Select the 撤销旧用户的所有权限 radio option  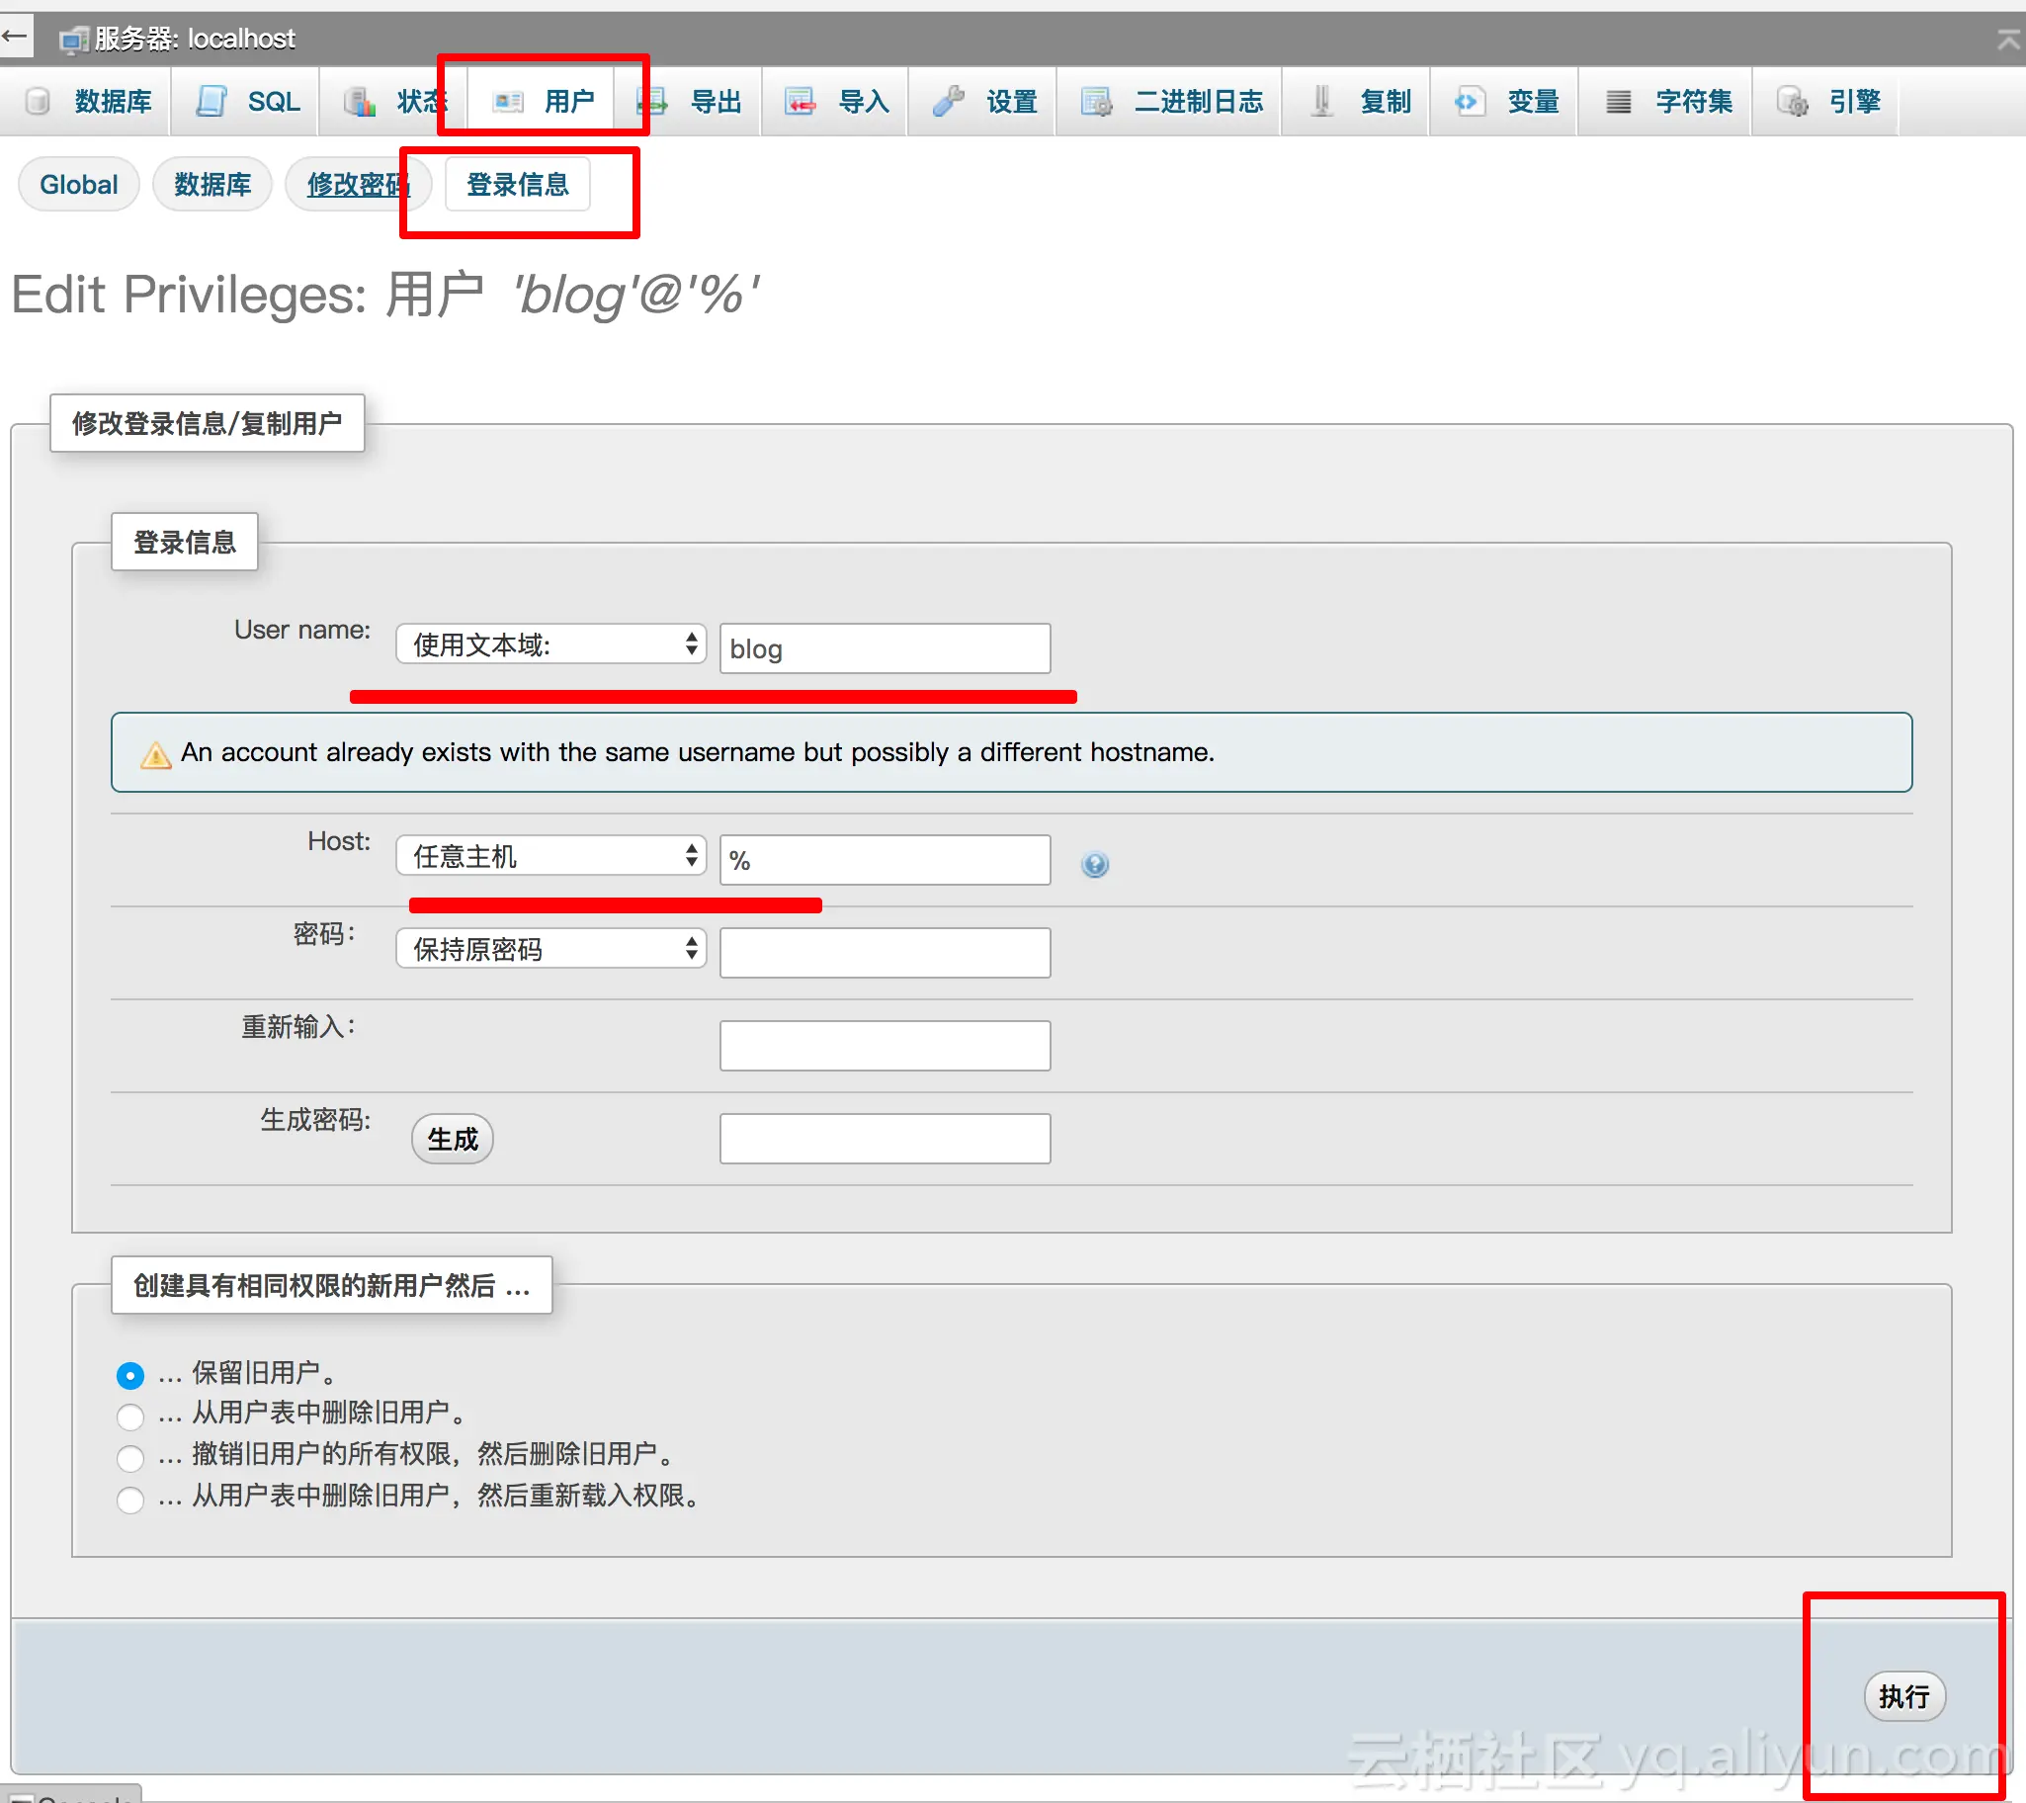coord(129,1457)
